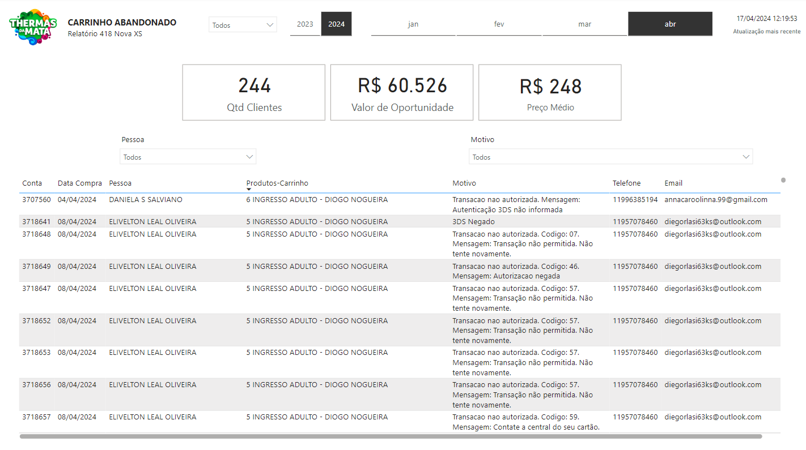Click account number 3707560
This screenshot has width=806, height=450.
coord(36,200)
